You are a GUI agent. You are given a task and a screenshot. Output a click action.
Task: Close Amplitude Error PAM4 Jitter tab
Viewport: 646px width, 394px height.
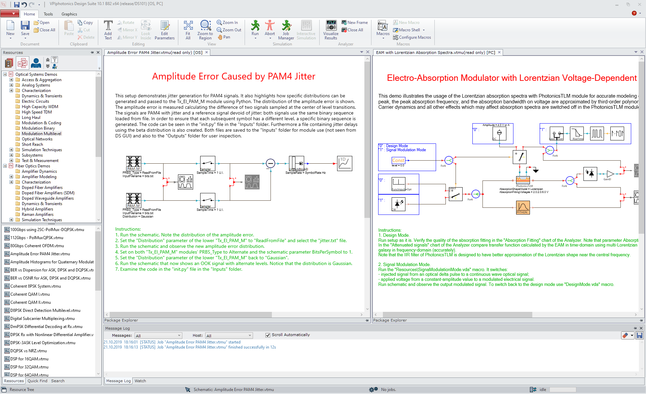click(207, 52)
